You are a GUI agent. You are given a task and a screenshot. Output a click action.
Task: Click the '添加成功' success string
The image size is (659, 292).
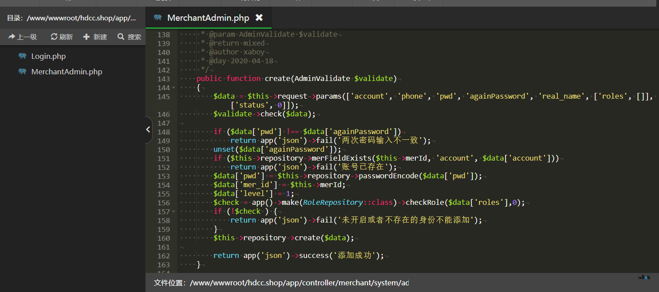(355, 256)
